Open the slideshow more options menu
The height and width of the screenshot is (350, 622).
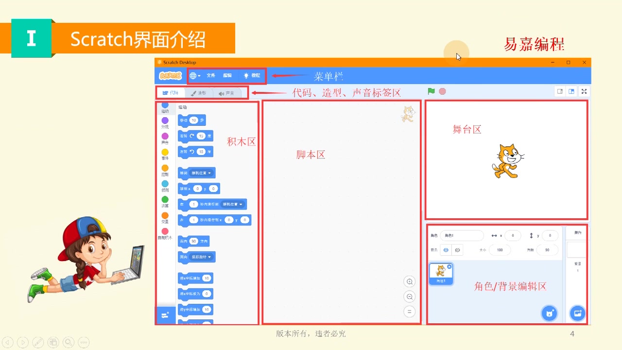tap(84, 342)
